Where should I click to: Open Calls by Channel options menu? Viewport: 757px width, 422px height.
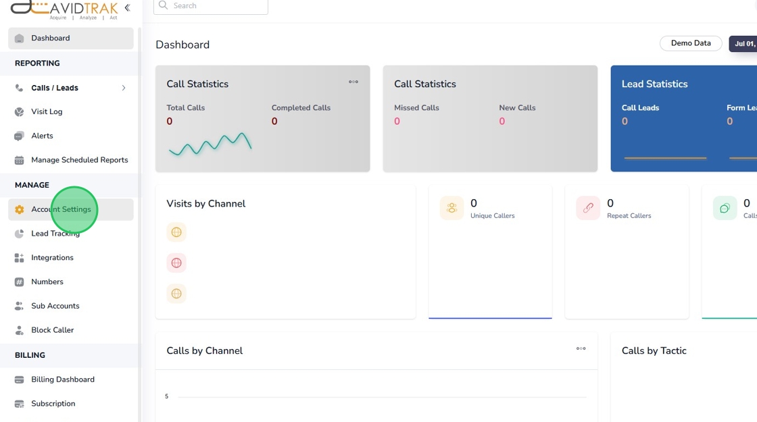click(581, 348)
